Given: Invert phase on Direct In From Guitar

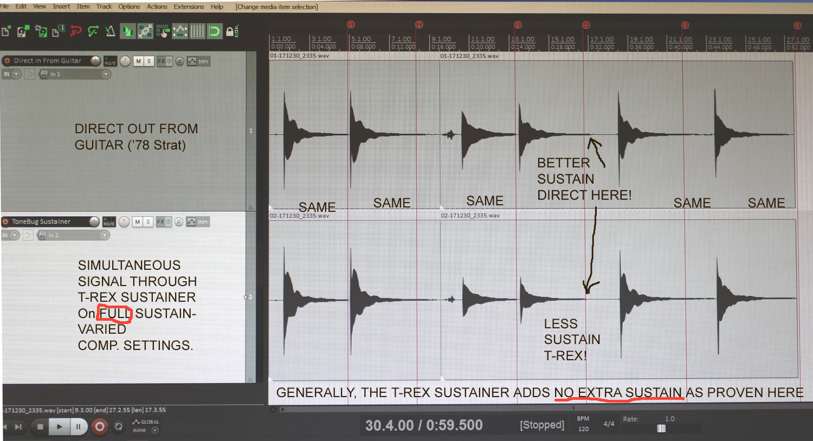Looking at the screenshot, I should [179, 61].
